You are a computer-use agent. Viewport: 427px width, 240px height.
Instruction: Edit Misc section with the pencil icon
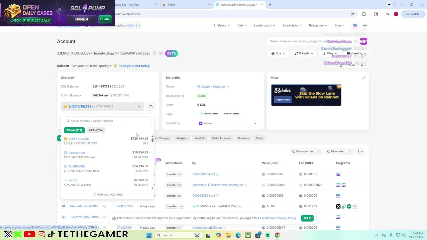pyautogui.click(x=363, y=78)
